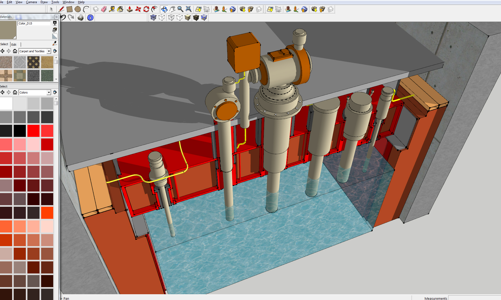The width and height of the screenshot is (501, 300).
Task: Toggle X-Ray face style
Action: pyautogui.click(x=153, y=18)
